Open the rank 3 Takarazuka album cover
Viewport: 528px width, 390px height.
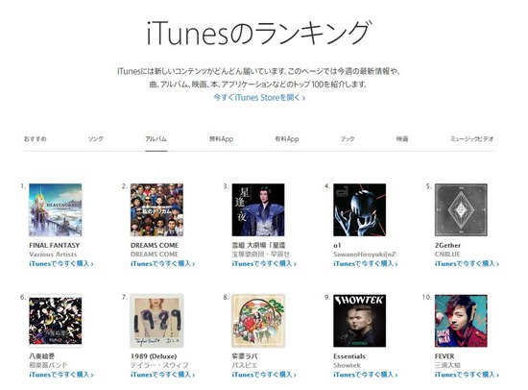[x=258, y=209]
